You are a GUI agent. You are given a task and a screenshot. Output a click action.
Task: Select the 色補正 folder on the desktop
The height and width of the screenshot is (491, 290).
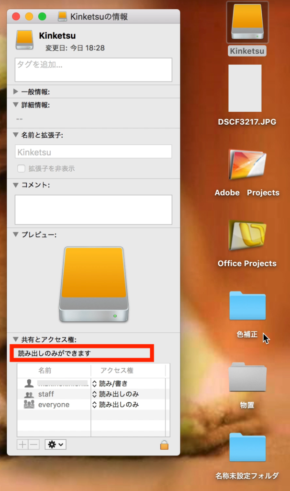point(247,305)
